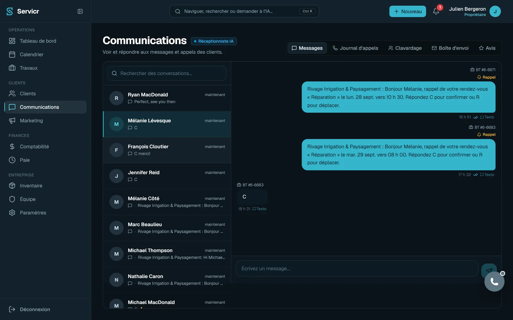Open user avatar J
Screen dimensions: 513x320
(495, 11)
